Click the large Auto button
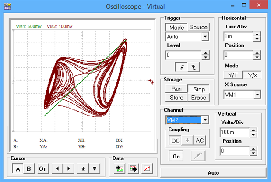Image resolution: width=271 pixels, height=182 pixels. click(x=213, y=173)
